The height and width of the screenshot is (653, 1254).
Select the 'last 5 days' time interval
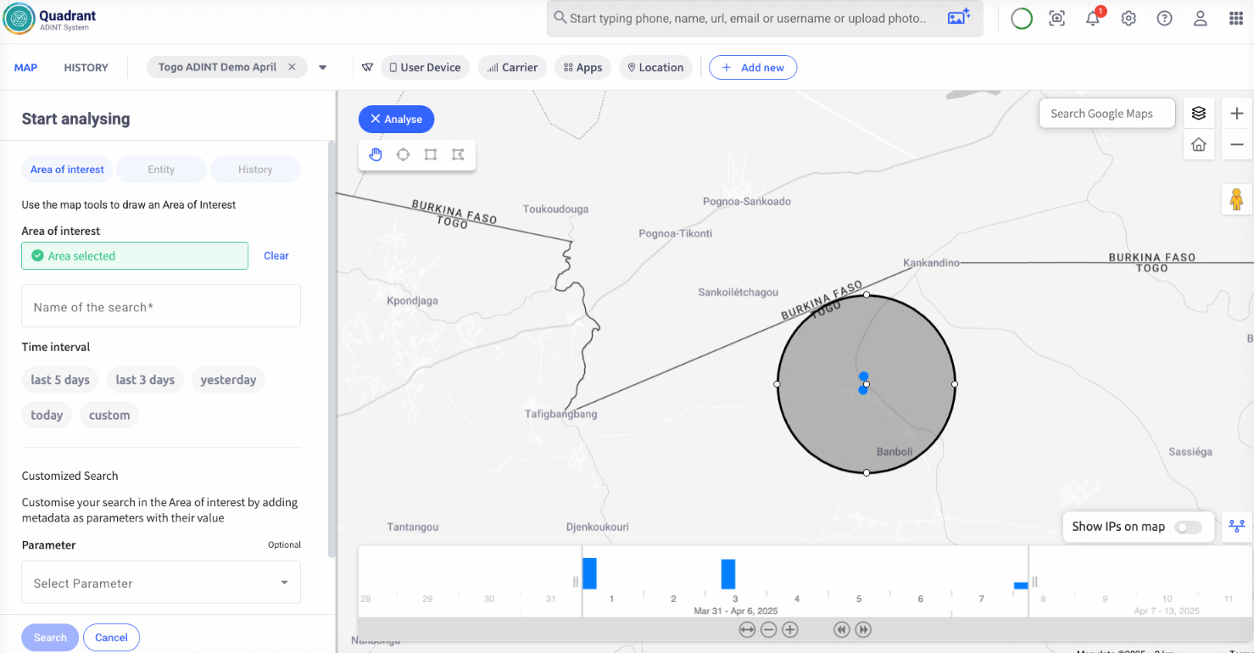60,380
